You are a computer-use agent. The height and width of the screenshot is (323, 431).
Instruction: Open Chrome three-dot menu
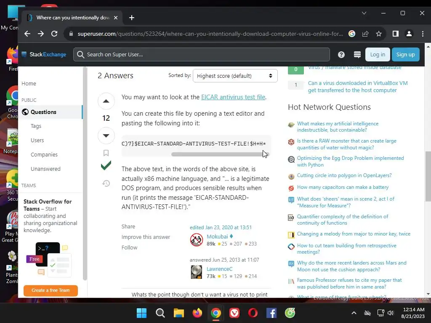click(x=423, y=34)
